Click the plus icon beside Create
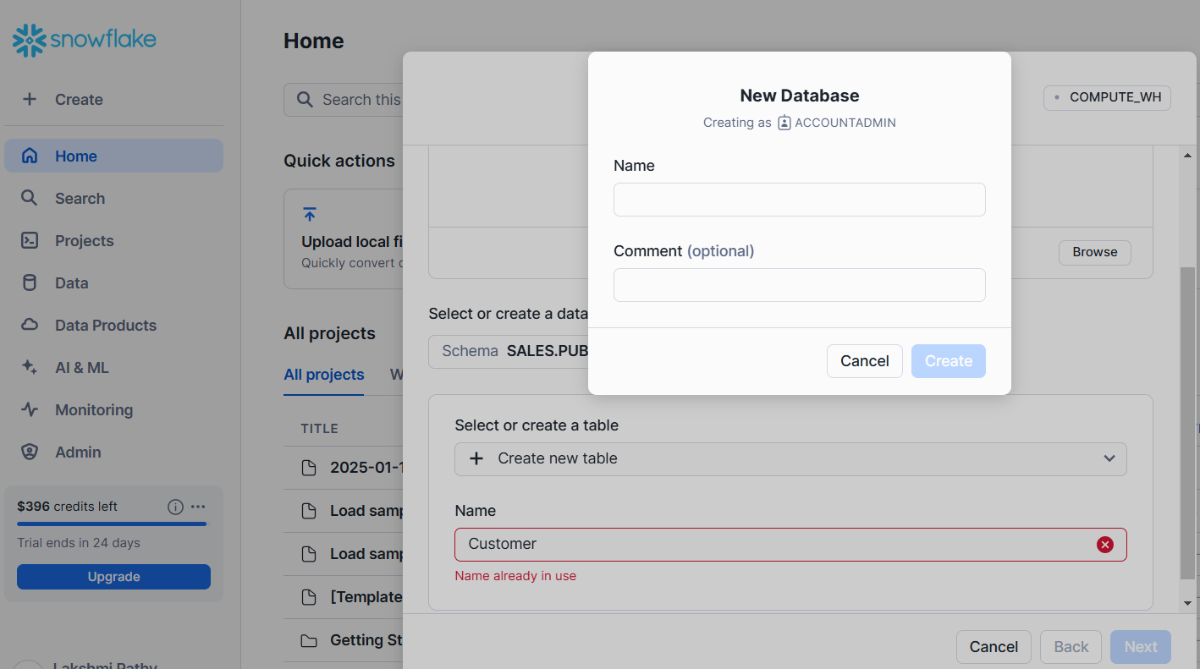Viewport: 1200px width, 669px height. [30, 99]
